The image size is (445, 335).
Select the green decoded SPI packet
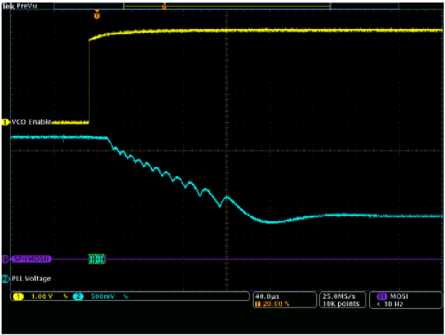[x=97, y=259]
